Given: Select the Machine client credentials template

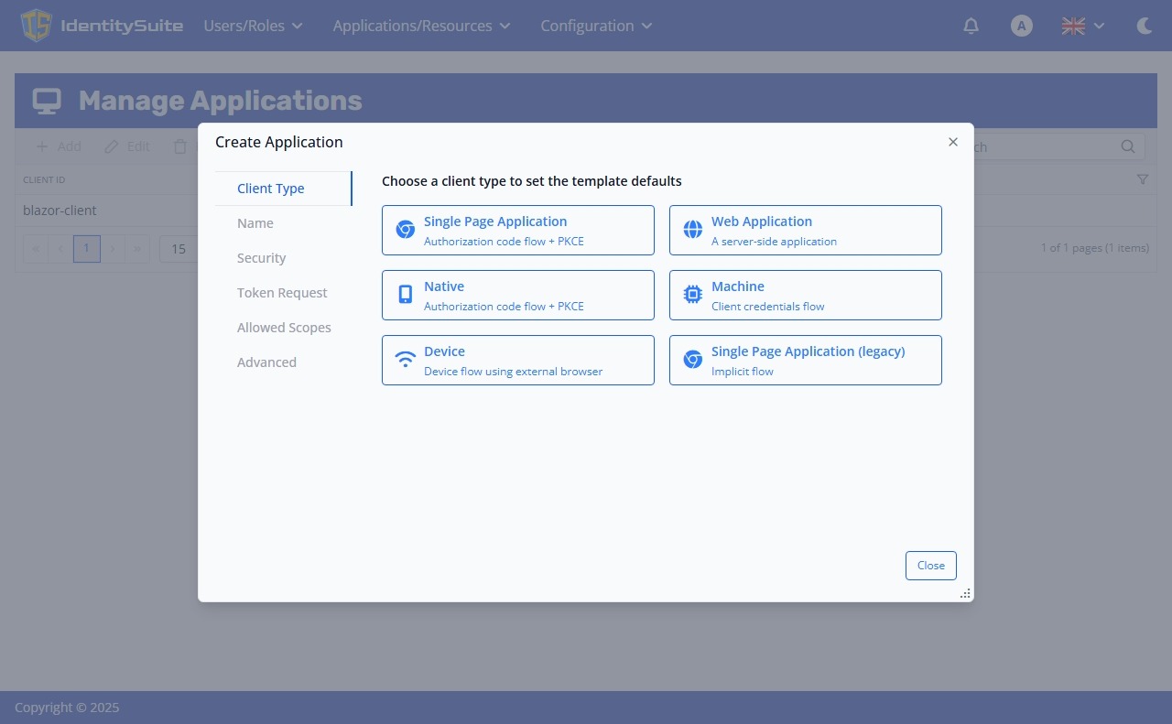Looking at the screenshot, I should pyautogui.click(x=805, y=295).
